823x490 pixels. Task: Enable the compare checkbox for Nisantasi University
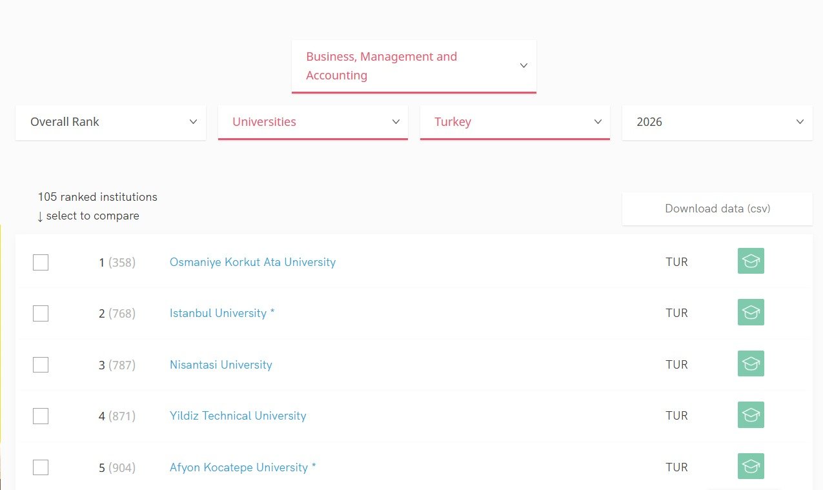[x=41, y=364]
